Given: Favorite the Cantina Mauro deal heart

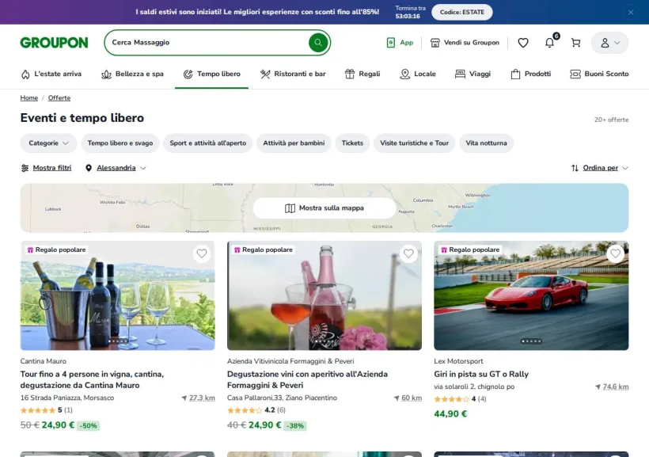Looking at the screenshot, I should click(x=202, y=253).
